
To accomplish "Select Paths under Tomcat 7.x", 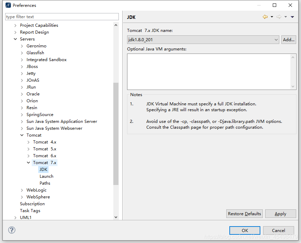I will (x=45, y=183).
